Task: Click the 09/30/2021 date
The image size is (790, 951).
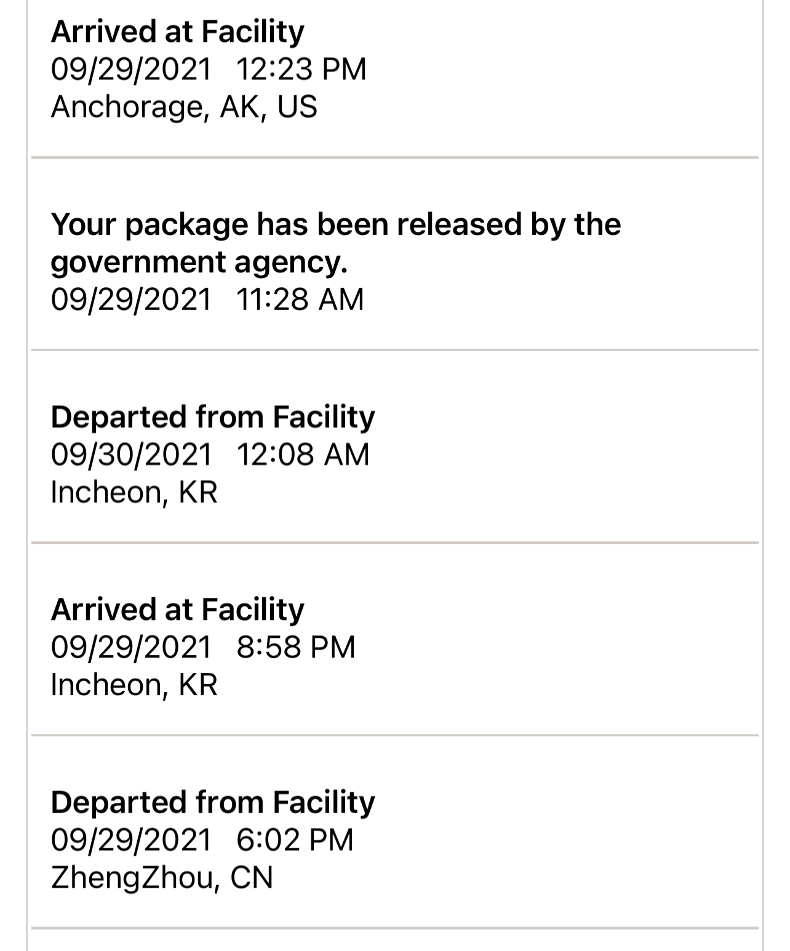Action: (x=131, y=455)
